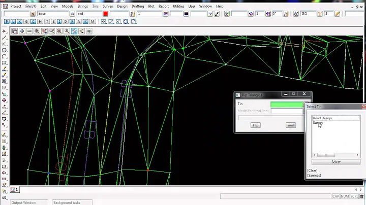Select the four-arrow move tool in left toolbar

click(x=4, y=100)
